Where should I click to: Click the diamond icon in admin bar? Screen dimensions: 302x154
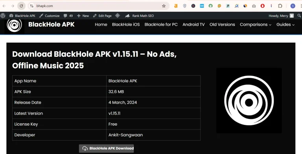[x=118, y=16]
